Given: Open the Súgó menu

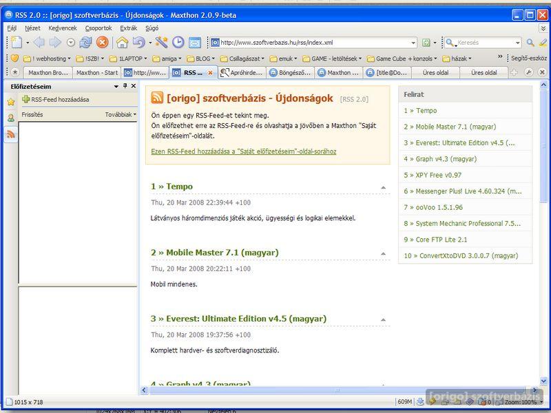Looking at the screenshot, I should (152, 28).
